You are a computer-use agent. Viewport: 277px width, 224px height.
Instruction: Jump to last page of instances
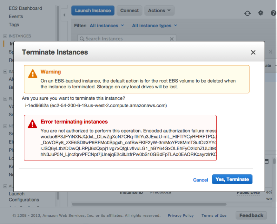pos(270,52)
